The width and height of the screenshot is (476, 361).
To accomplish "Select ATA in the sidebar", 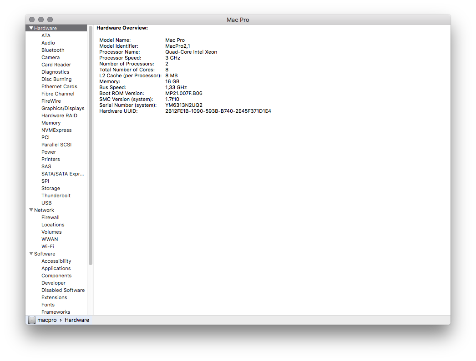I will click(46, 35).
